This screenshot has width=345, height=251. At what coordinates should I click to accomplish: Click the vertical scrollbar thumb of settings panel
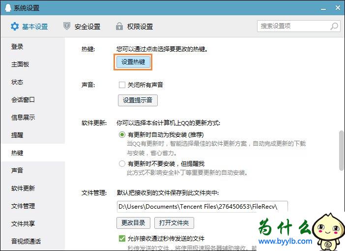click(x=342, y=151)
